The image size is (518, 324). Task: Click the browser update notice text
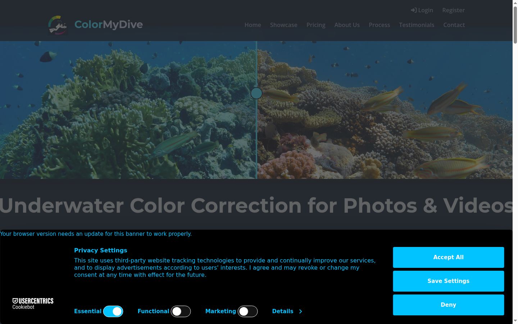point(96,234)
